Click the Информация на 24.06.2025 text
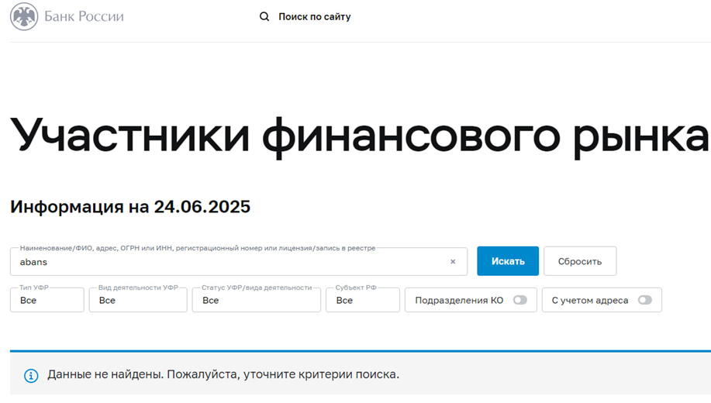The image size is (711, 403). click(x=130, y=207)
